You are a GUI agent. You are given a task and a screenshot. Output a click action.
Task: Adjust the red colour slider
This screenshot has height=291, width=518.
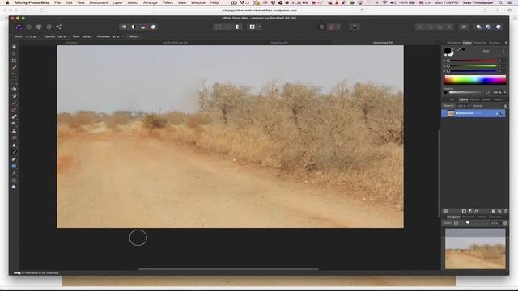pos(472,61)
